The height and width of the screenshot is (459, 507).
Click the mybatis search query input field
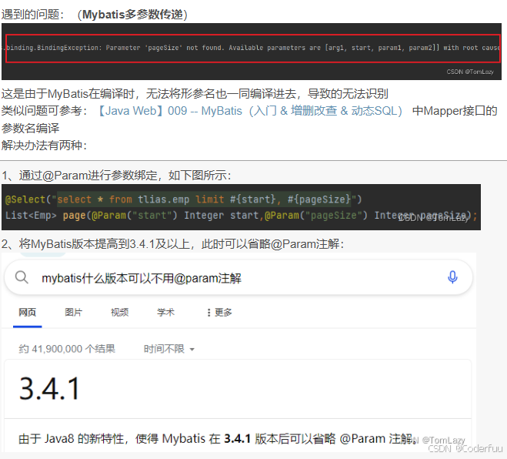238,278
